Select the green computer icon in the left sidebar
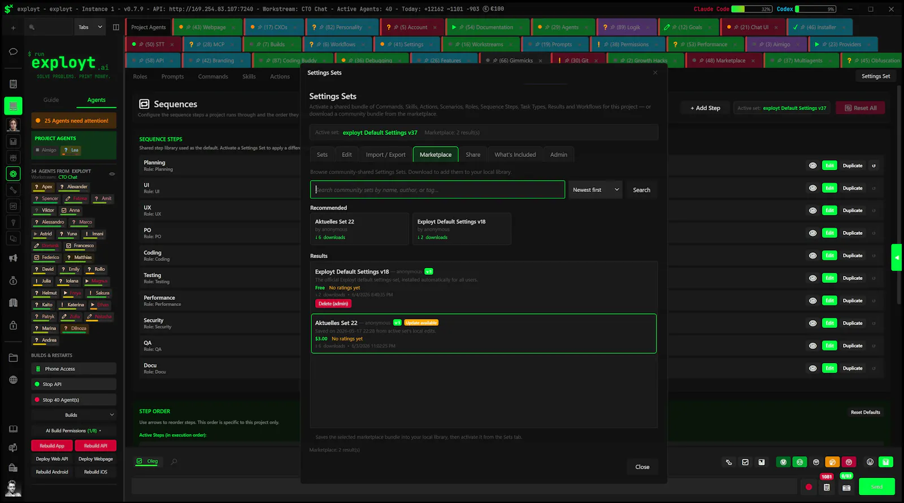904x503 pixels. point(13,106)
